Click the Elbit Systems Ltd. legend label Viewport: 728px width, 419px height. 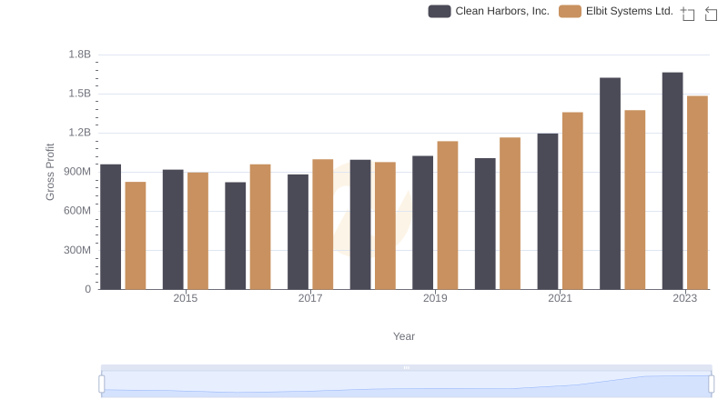pos(629,11)
